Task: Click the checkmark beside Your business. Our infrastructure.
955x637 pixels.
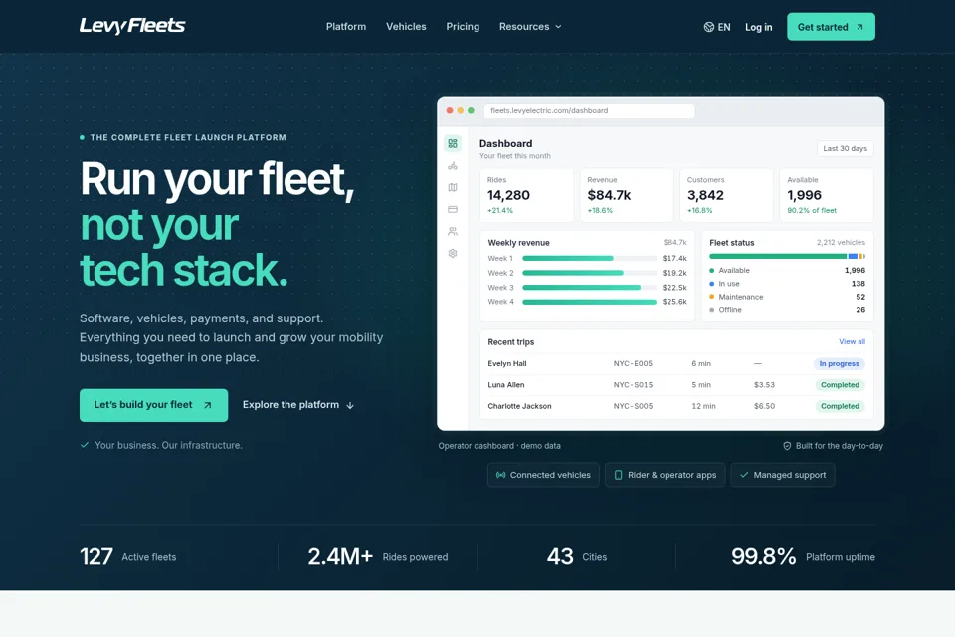Action: [x=84, y=445]
